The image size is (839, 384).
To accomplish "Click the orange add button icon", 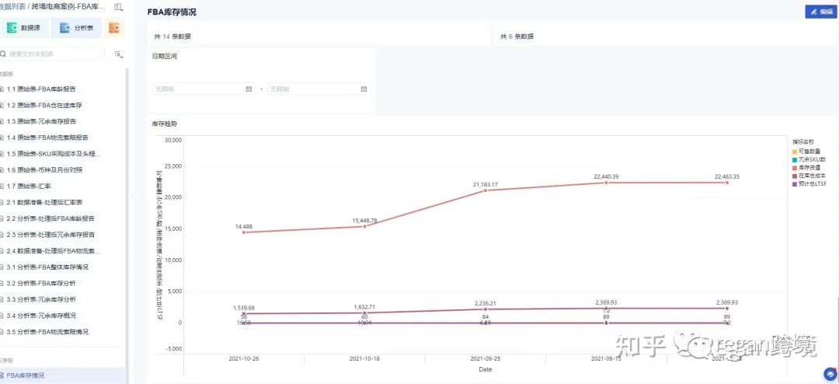I will [x=114, y=28].
